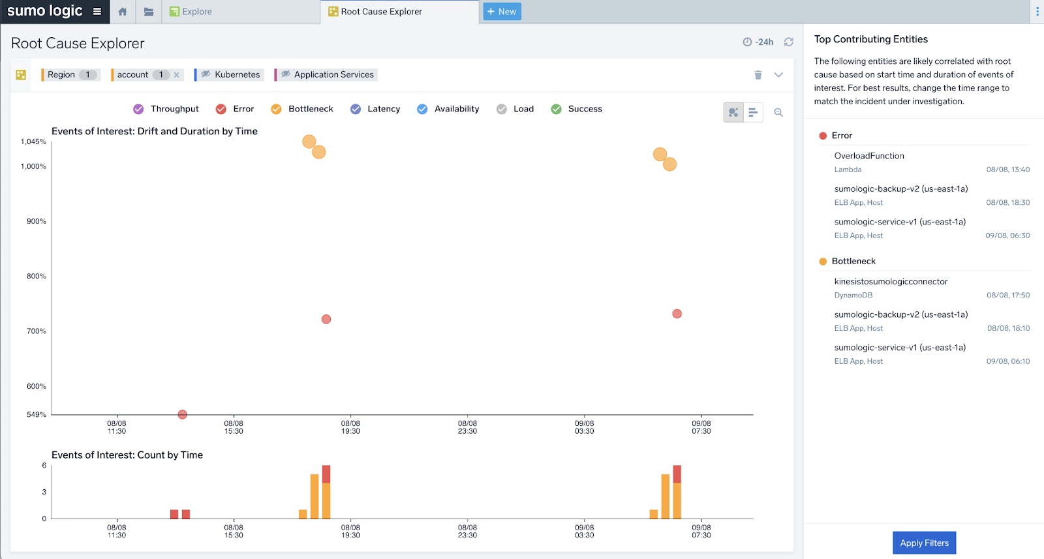The image size is (1044, 559).
Task: Toggle the Load checkbox
Action: tap(502, 109)
